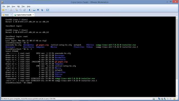Click 'network' in the ls -l listing
179x101 pixels.
coord(58,70)
